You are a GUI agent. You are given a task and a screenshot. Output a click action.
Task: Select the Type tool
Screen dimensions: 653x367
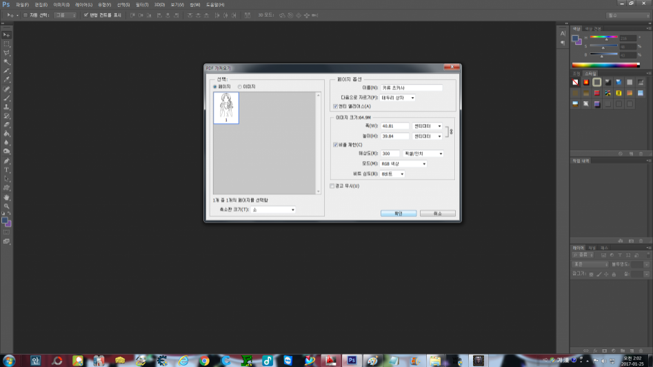click(x=7, y=169)
